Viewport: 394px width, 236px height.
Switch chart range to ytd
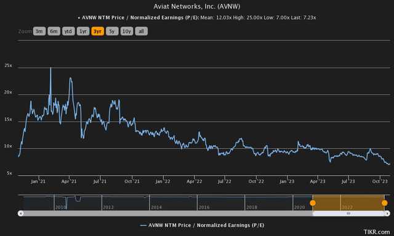click(68, 31)
